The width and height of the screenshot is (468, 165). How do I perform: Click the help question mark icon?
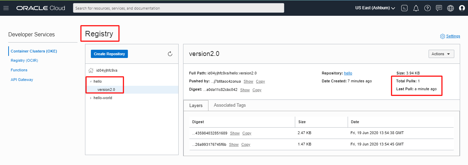pyautogui.click(x=427, y=8)
